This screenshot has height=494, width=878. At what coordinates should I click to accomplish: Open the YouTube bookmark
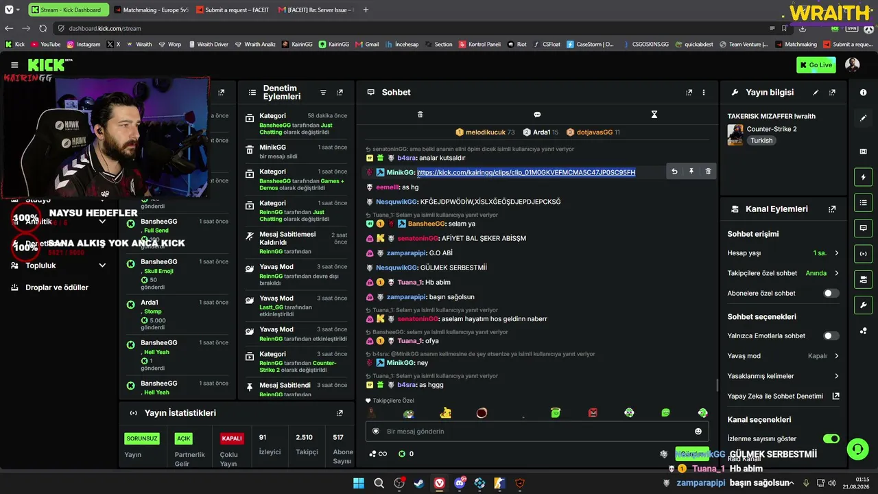[x=45, y=44]
